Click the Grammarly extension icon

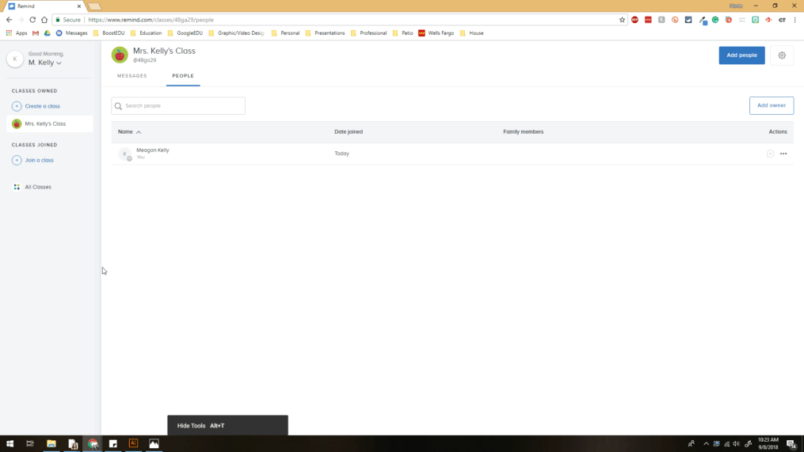(x=714, y=20)
